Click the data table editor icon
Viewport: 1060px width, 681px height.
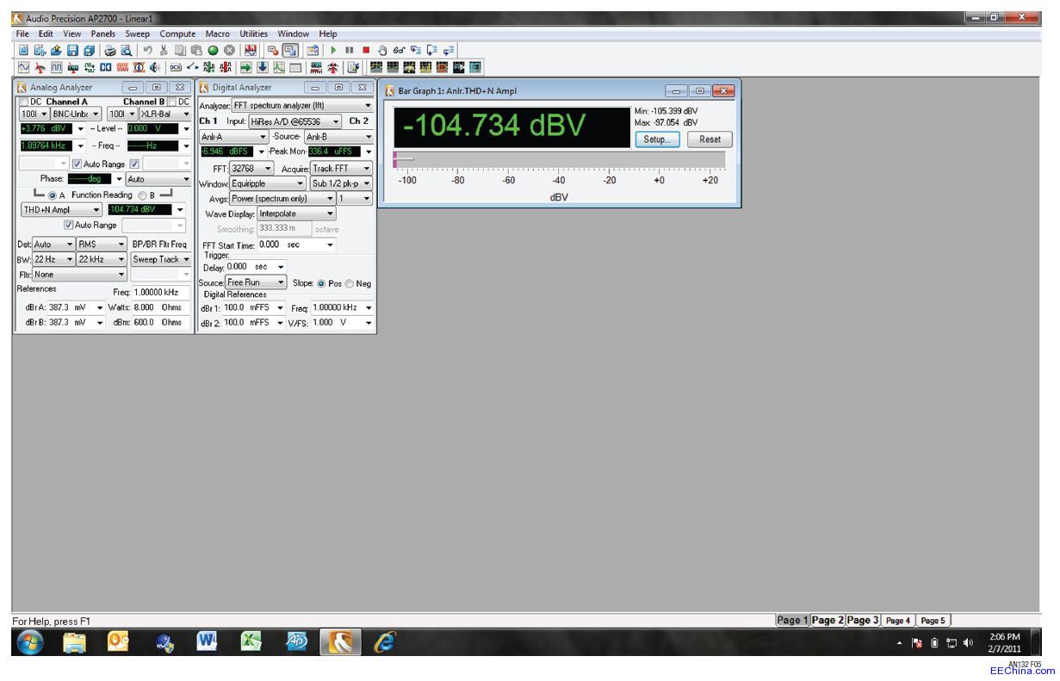click(295, 67)
